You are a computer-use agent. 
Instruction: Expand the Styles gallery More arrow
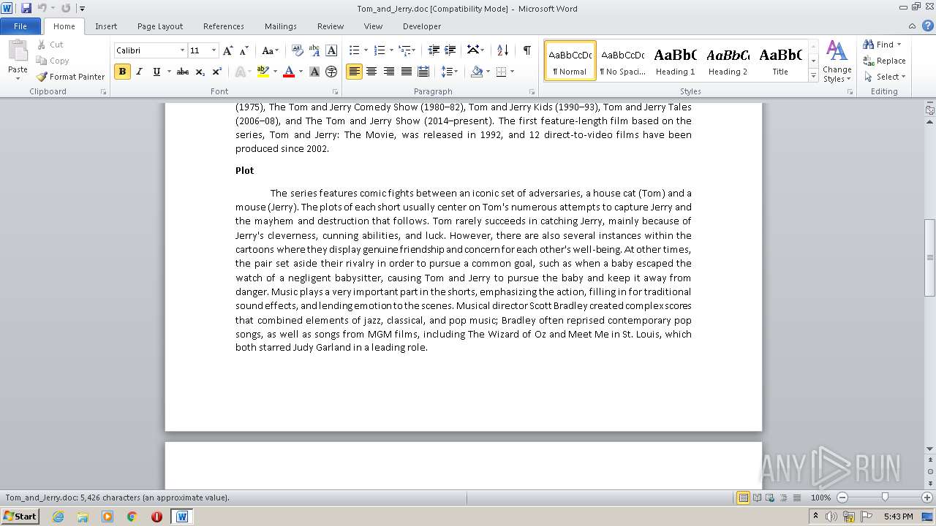coord(813,75)
